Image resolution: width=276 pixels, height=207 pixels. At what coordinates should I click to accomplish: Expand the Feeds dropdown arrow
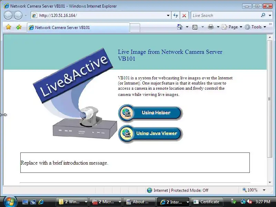pos(203,27)
